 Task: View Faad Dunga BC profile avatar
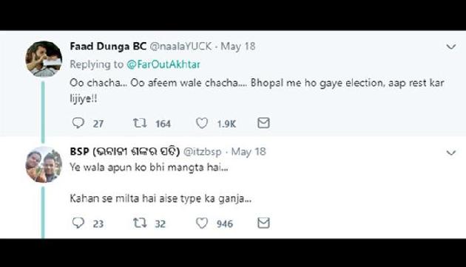pos(44,59)
